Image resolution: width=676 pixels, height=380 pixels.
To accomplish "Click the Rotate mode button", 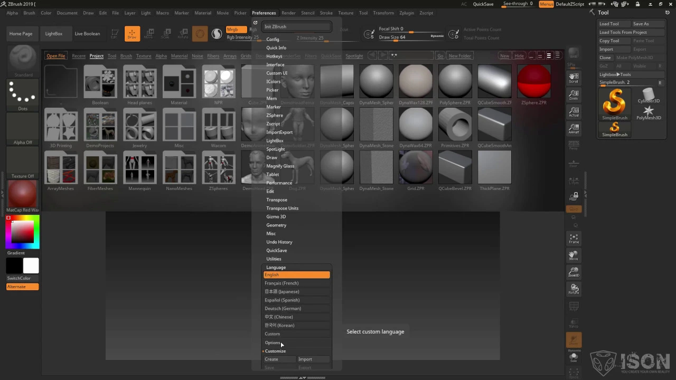I will tap(183, 34).
